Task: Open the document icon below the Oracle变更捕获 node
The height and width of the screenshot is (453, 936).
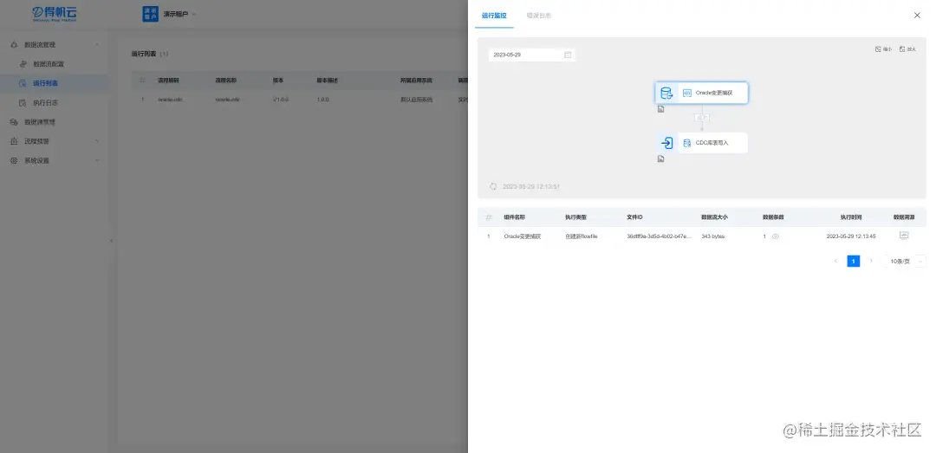Action: (x=660, y=109)
